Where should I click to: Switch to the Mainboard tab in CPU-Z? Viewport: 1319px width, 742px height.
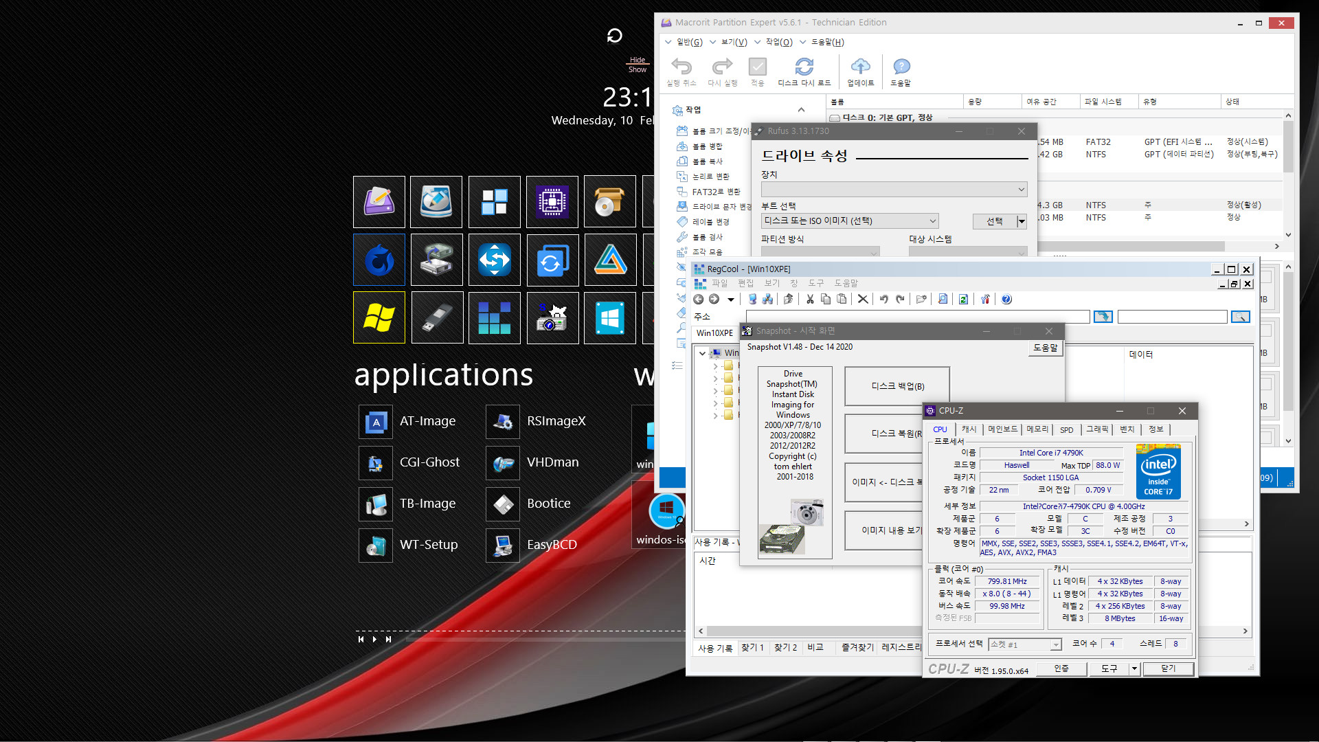coord(1002,429)
